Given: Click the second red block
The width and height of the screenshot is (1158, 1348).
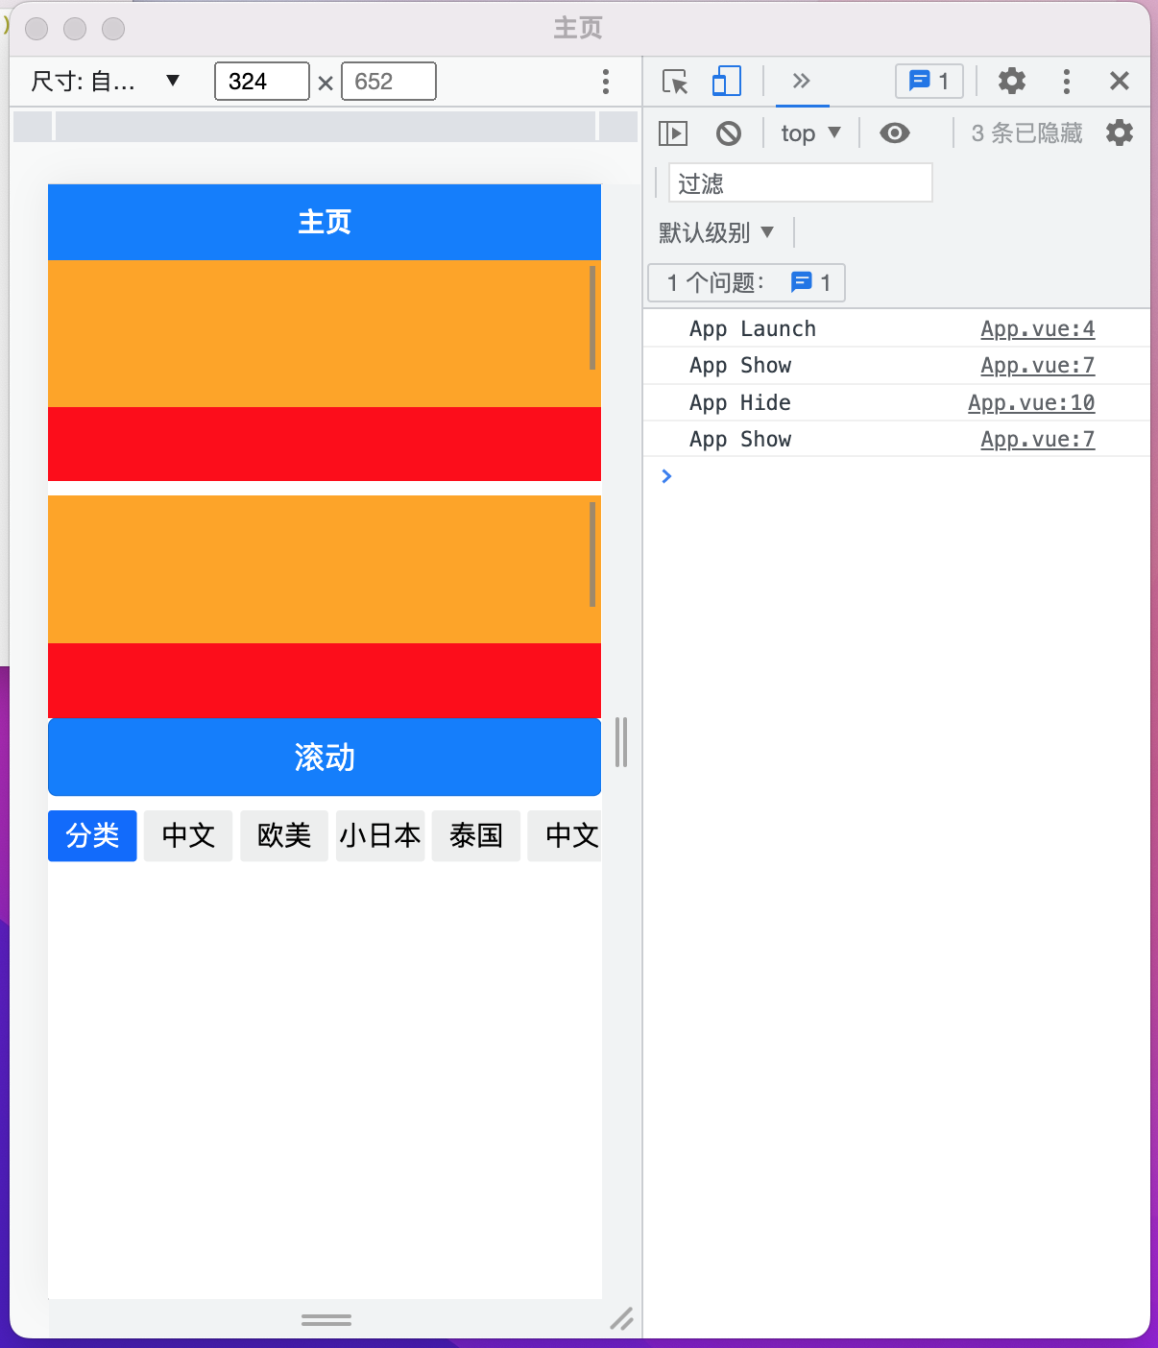Looking at the screenshot, I should click(x=325, y=680).
